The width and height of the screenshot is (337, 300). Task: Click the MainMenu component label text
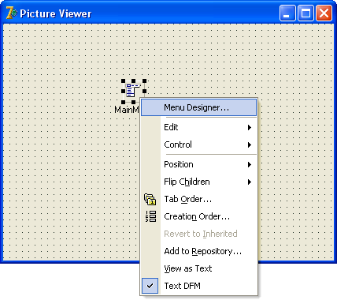coord(127,110)
